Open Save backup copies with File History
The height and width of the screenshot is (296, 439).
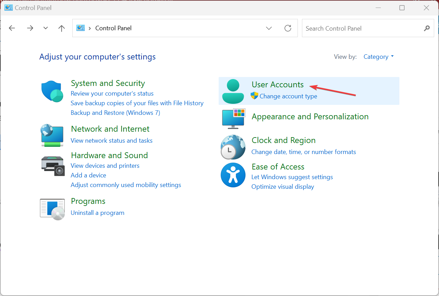pos(137,103)
